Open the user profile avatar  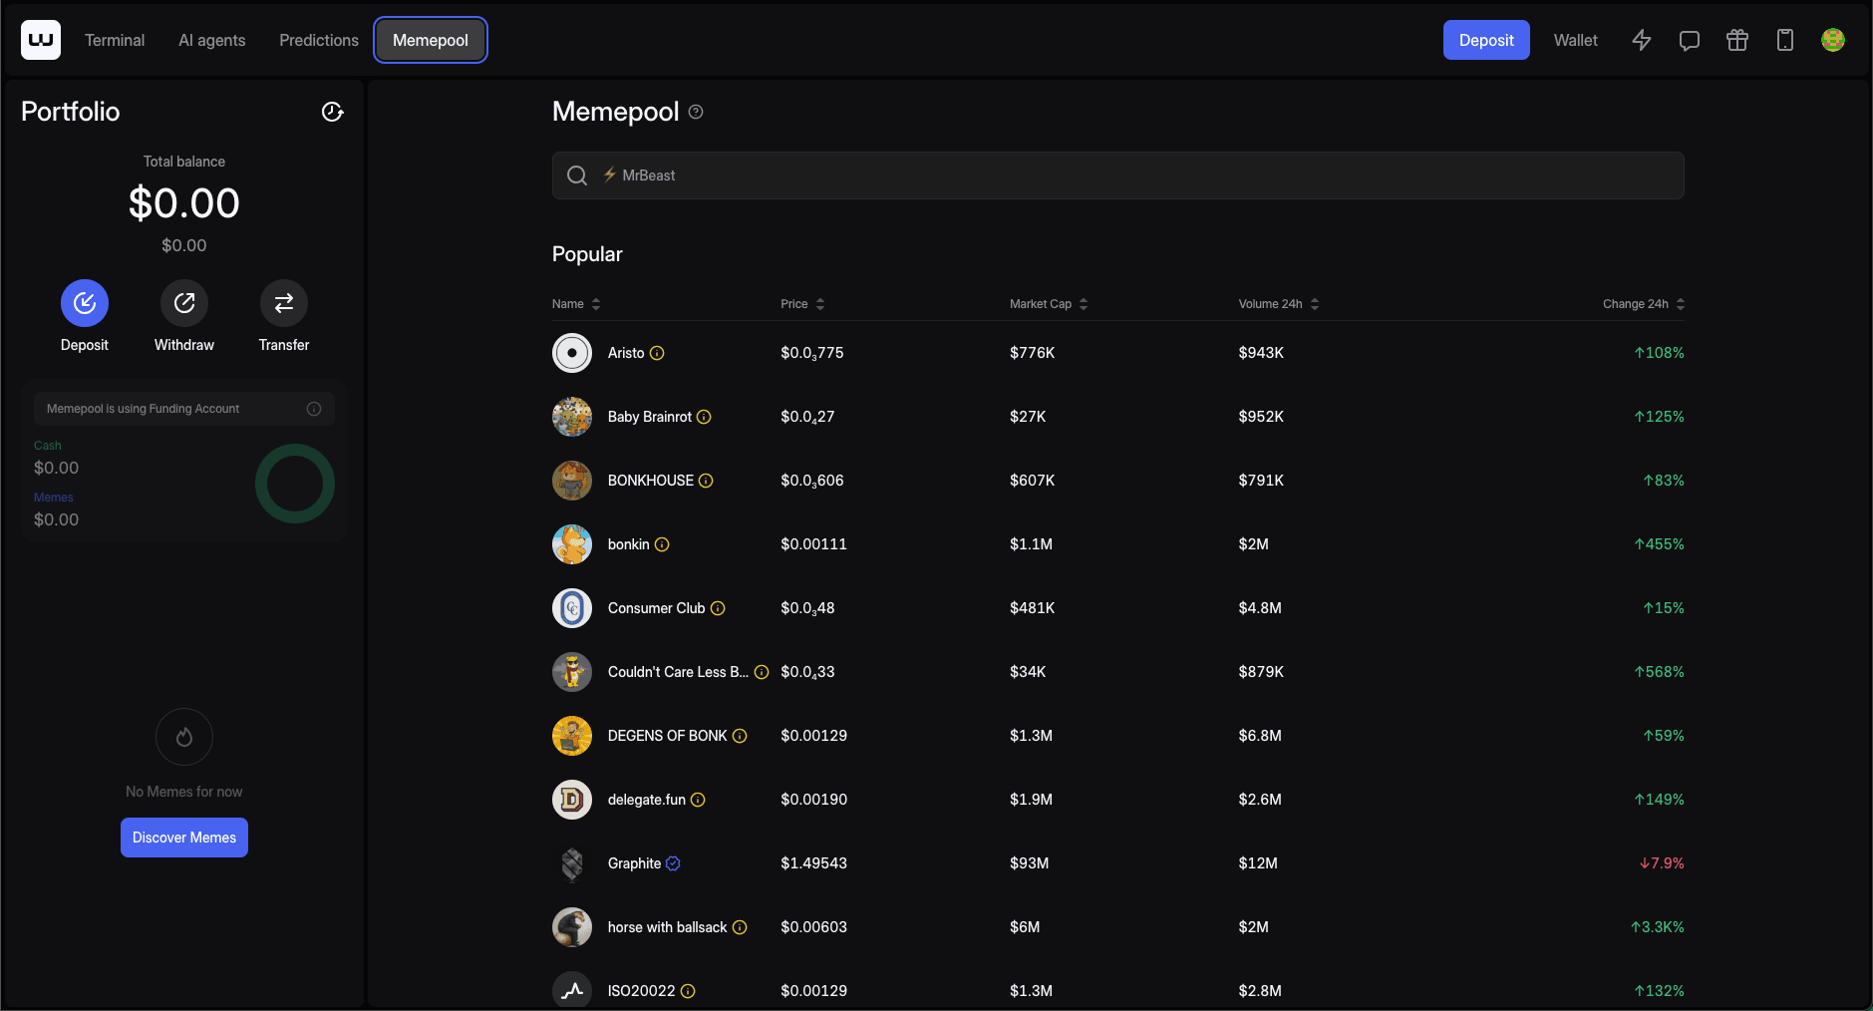click(x=1832, y=40)
